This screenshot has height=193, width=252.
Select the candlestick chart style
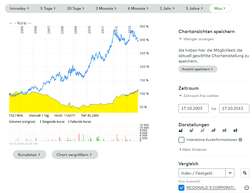coord(235,131)
